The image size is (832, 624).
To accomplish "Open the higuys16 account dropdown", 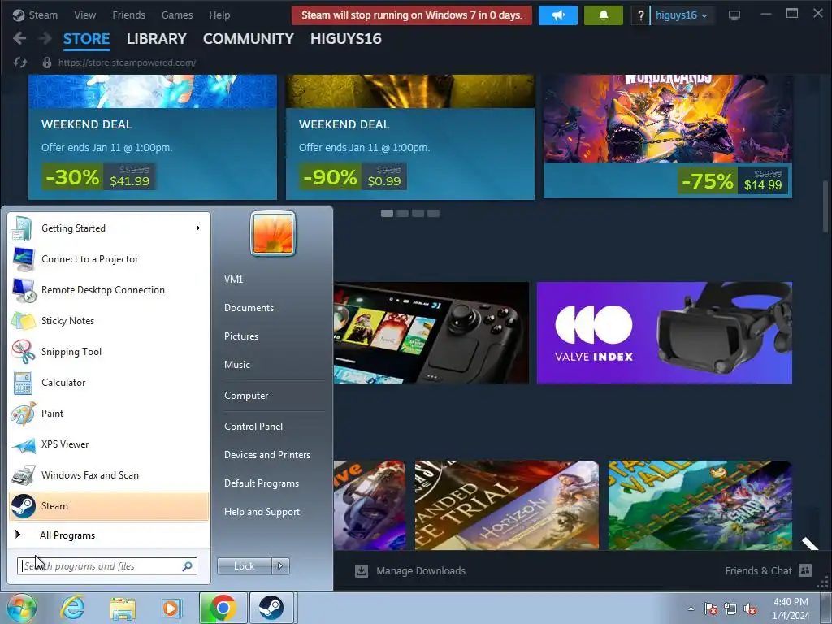I will (x=681, y=15).
